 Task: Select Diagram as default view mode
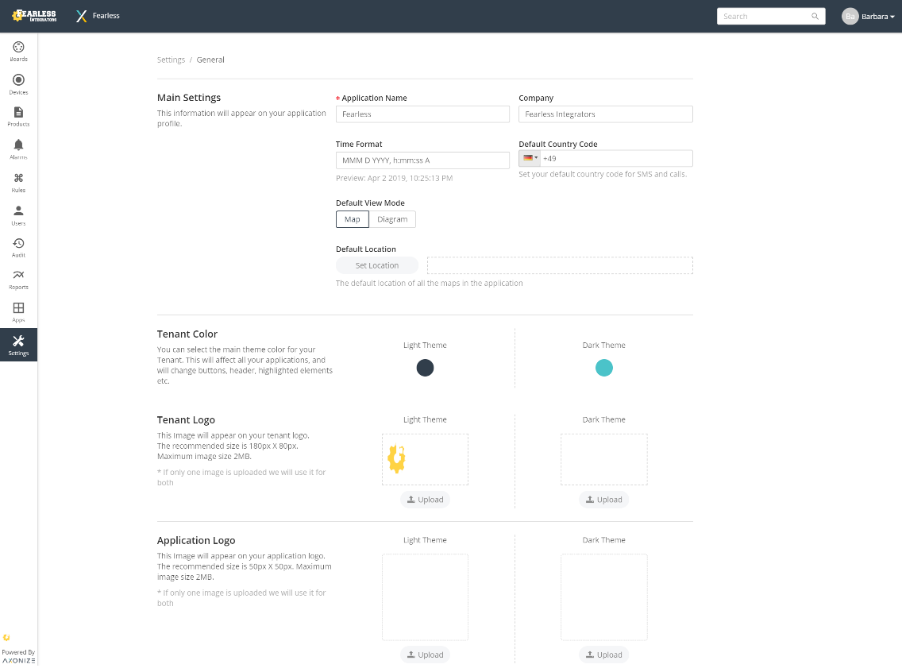pos(392,219)
